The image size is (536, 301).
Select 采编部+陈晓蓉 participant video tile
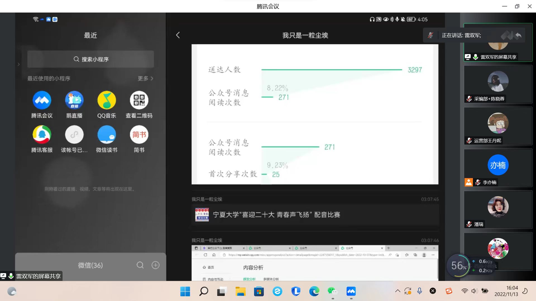pyautogui.click(x=498, y=84)
